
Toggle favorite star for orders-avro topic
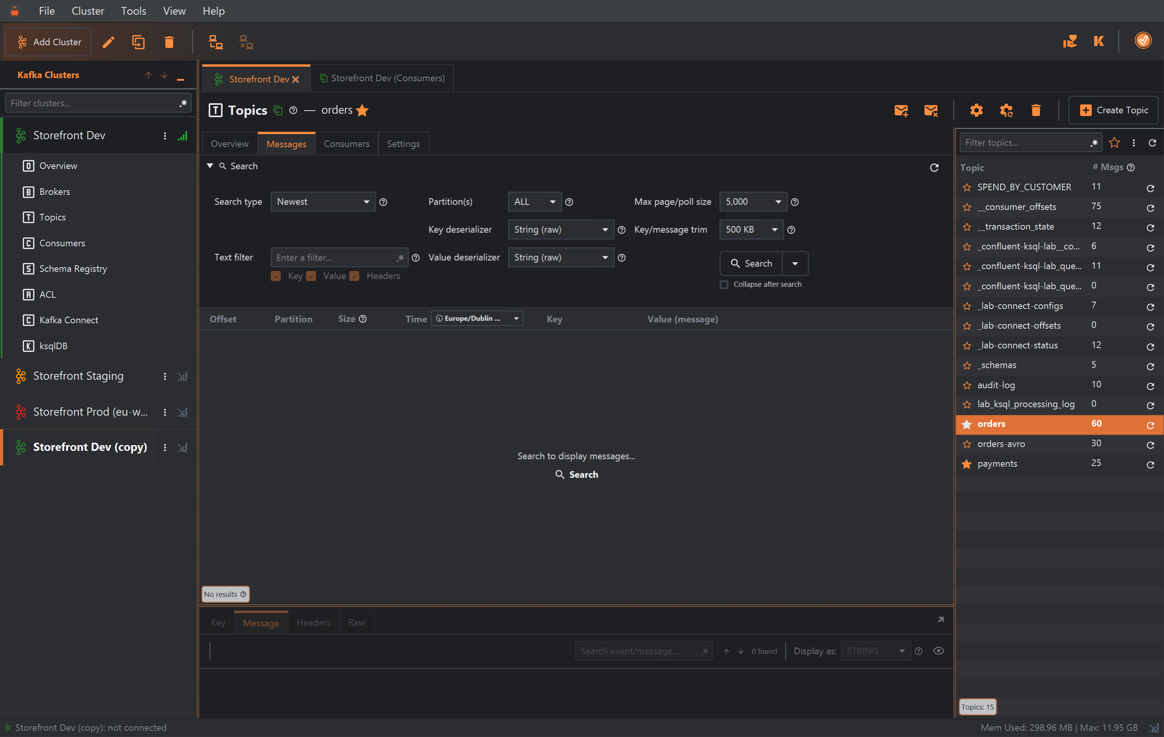coord(967,444)
